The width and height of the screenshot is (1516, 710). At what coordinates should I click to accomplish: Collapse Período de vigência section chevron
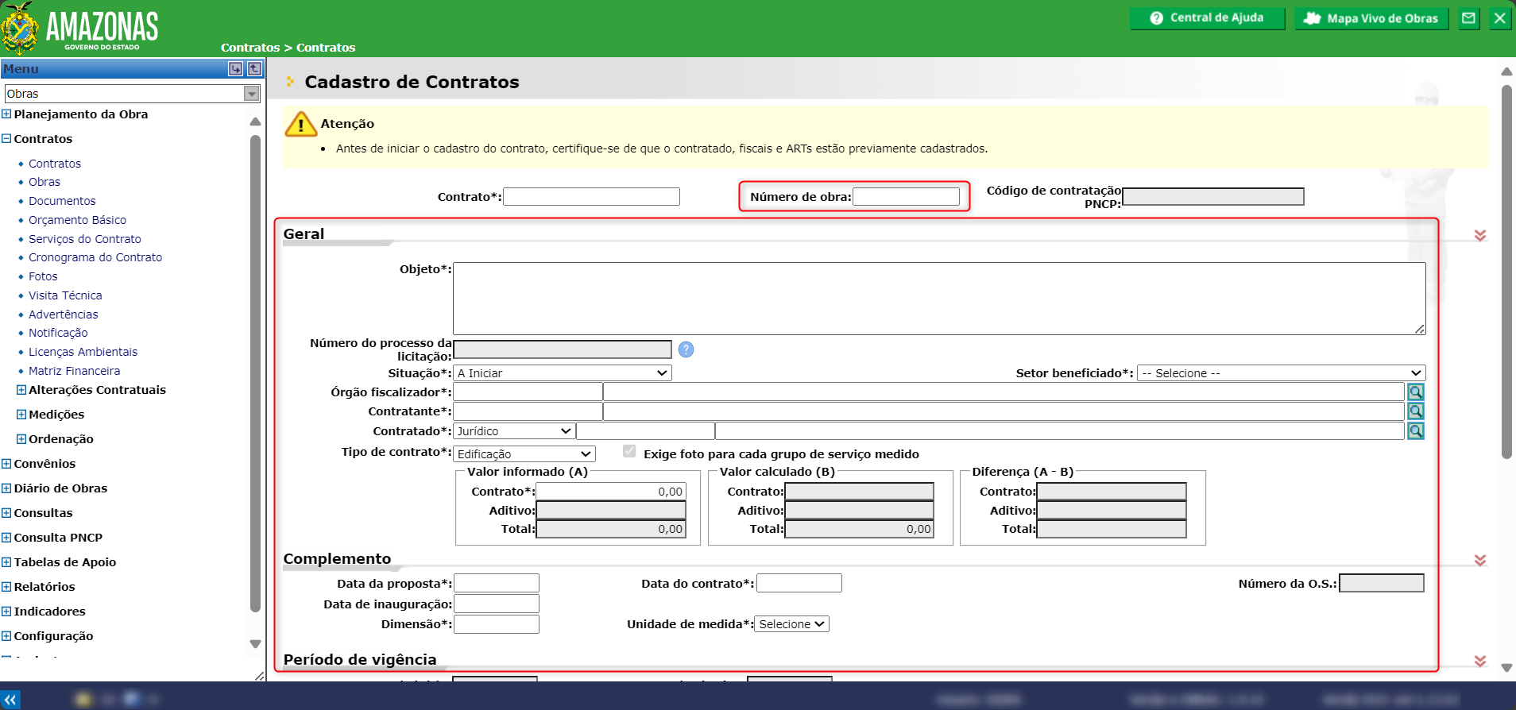[1480, 662]
